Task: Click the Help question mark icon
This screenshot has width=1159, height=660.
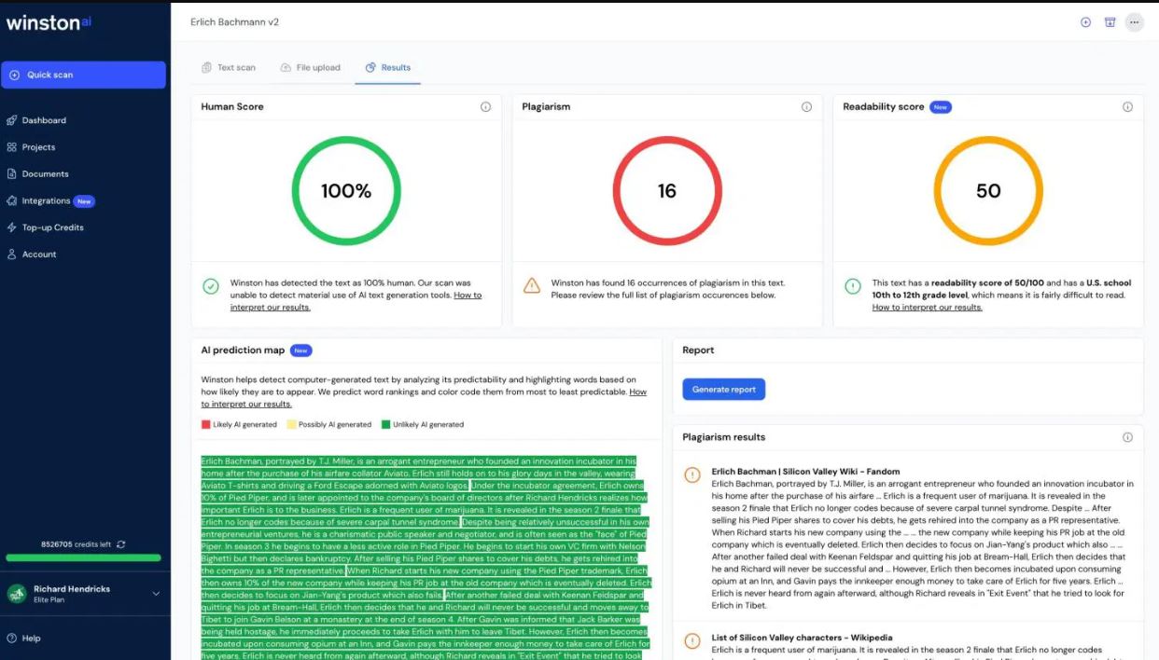Action: [12, 639]
